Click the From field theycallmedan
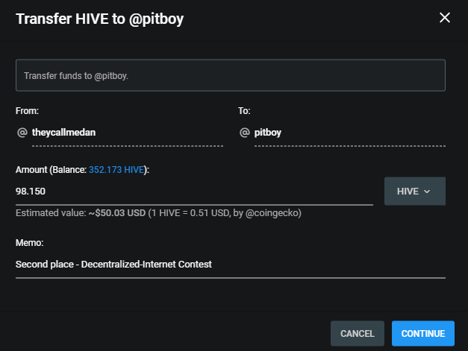Image resolution: width=468 pixels, height=351 pixels. 128,133
